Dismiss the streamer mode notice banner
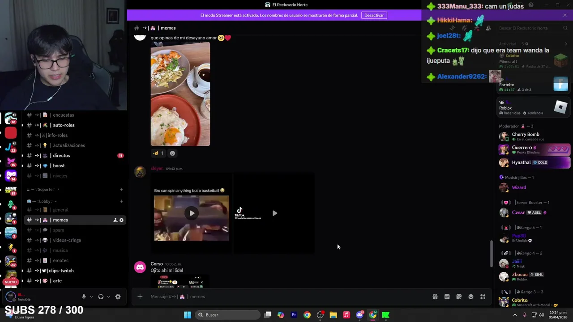This screenshot has width=573, height=322. (x=565, y=15)
